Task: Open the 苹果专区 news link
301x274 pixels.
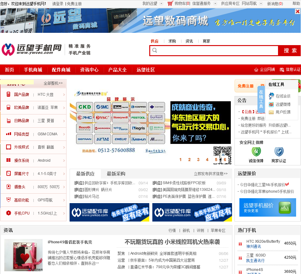Action: pos(218,230)
